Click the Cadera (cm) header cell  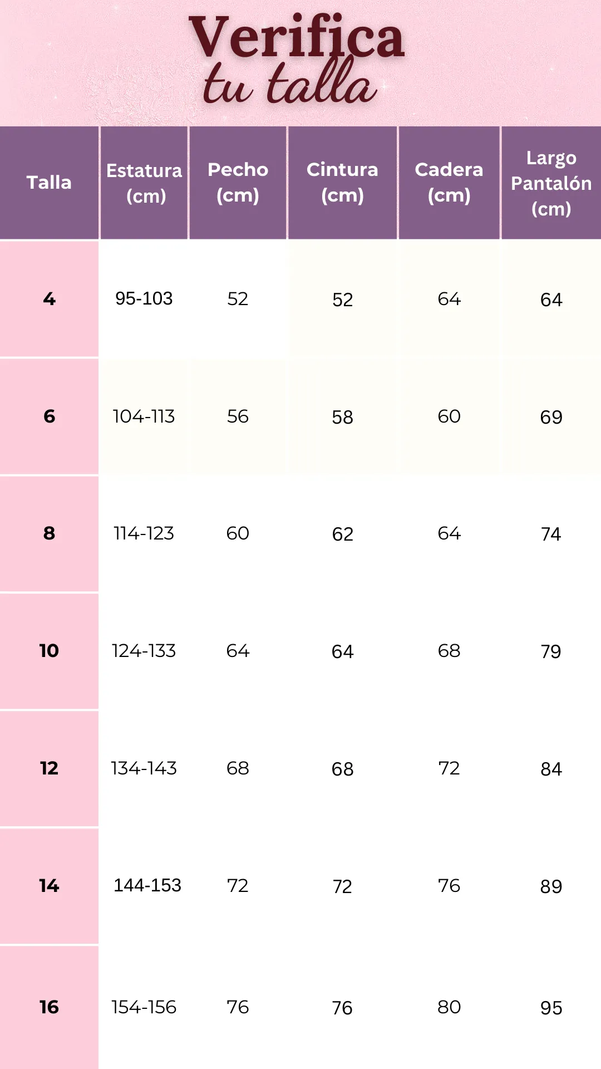(449, 183)
